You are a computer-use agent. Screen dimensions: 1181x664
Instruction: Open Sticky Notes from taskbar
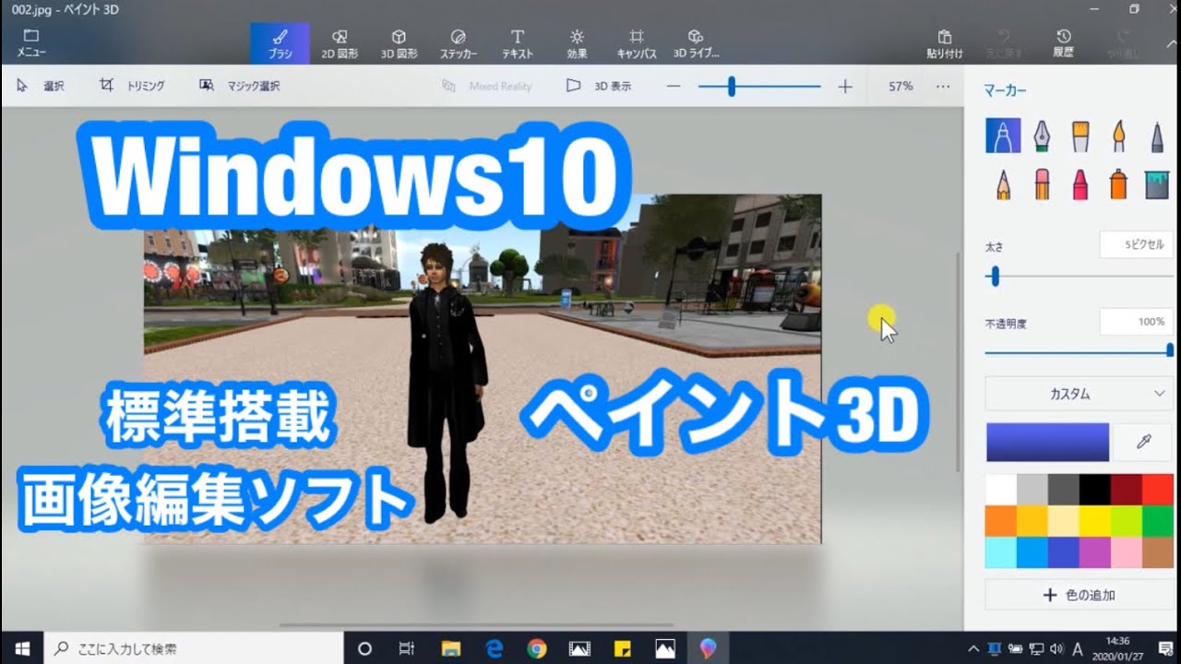point(622,648)
